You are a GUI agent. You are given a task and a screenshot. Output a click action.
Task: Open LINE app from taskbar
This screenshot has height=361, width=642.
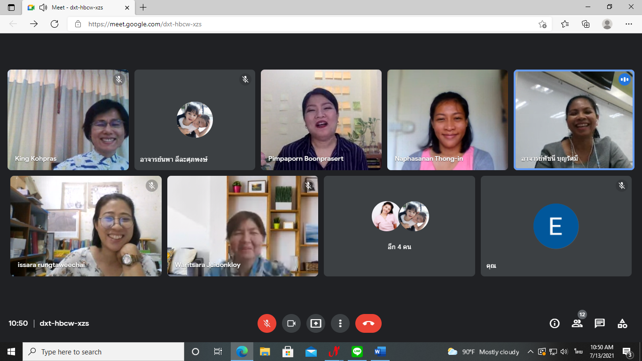(357, 352)
